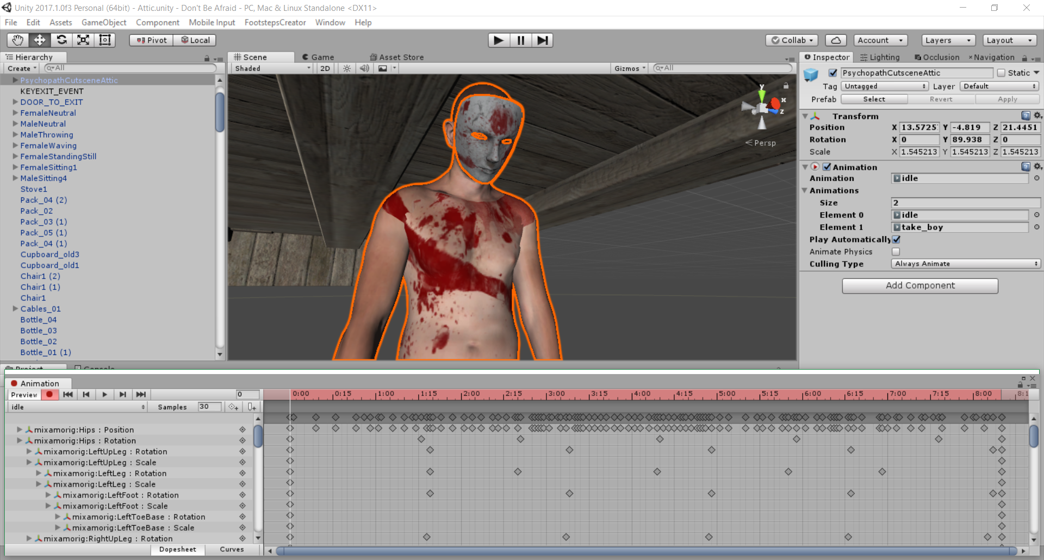This screenshot has height=560, width=1044.
Task: Open the Culling Type dropdown
Action: pos(965,264)
